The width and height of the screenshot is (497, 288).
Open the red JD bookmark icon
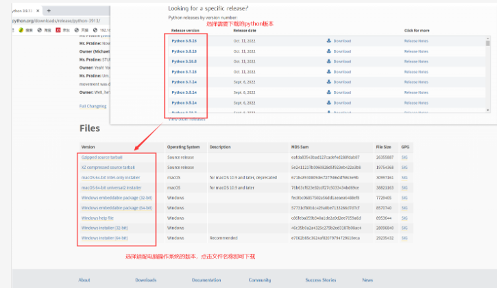click(x=58, y=30)
